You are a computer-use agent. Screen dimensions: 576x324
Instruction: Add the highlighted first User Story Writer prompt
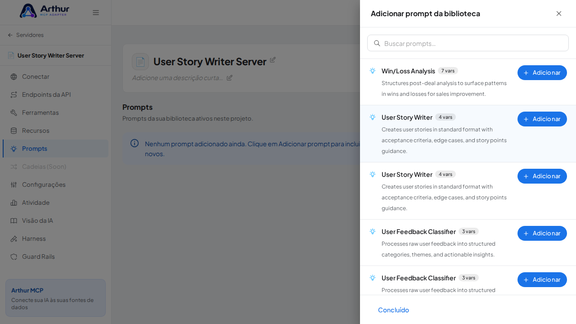542,119
